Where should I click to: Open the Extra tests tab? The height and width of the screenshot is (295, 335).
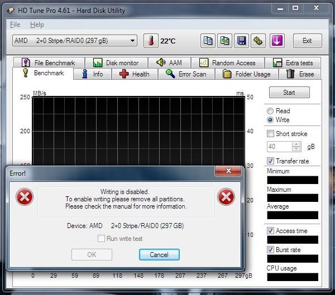[x=293, y=63]
